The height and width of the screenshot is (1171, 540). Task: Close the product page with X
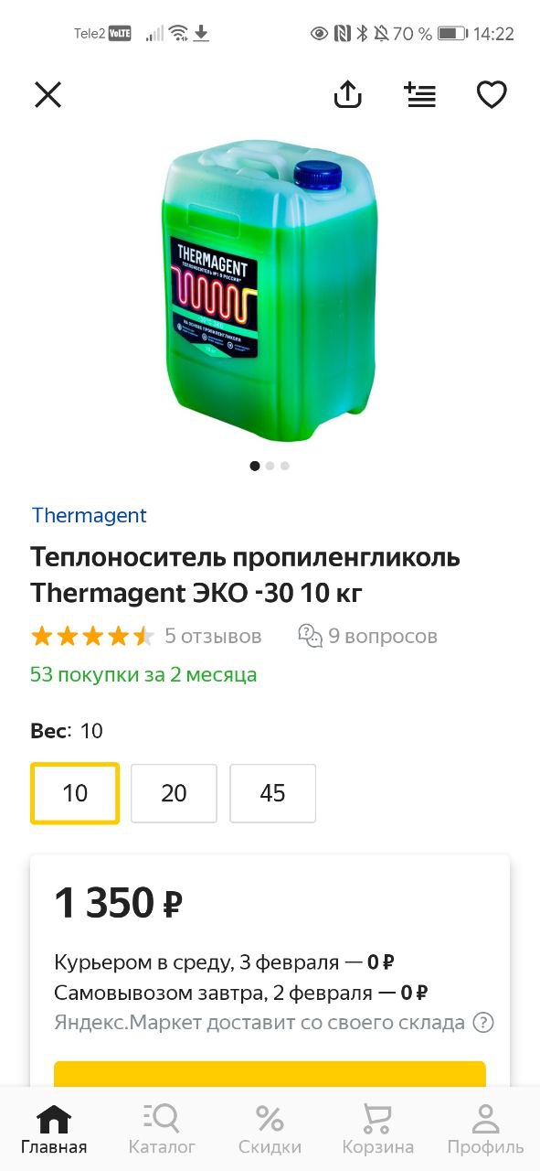[x=48, y=94]
